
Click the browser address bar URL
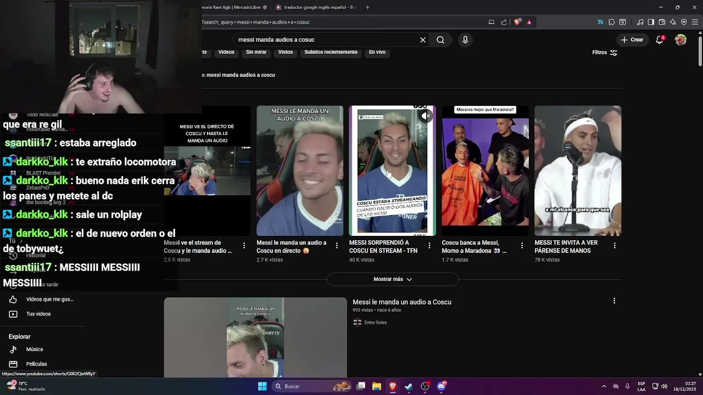click(255, 22)
